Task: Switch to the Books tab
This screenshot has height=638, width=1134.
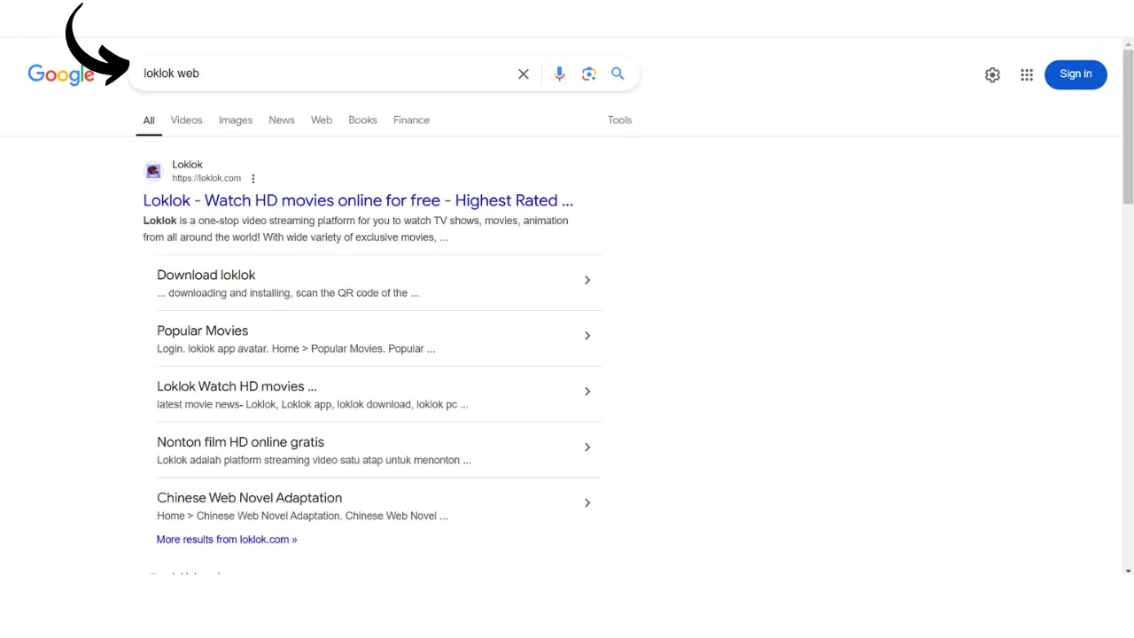Action: coord(362,121)
